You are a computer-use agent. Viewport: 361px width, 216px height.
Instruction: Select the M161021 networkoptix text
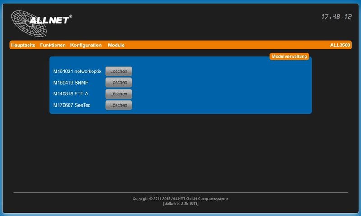(77, 72)
